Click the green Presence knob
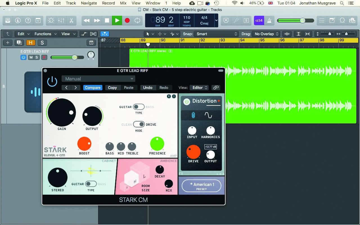 (x=157, y=144)
